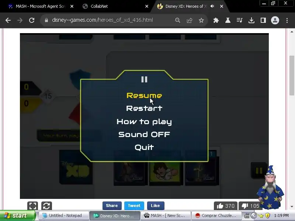This screenshot has height=221, width=295.
Task: Open Untitled - Notepad in taskbar
Action: tap(64, 215)
